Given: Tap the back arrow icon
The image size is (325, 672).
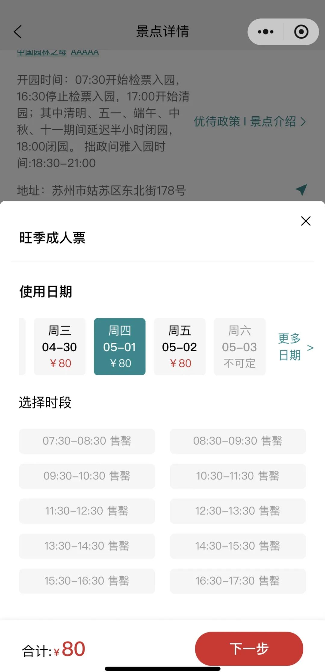Looking at the screenshot, I should [x=18, y=32].
